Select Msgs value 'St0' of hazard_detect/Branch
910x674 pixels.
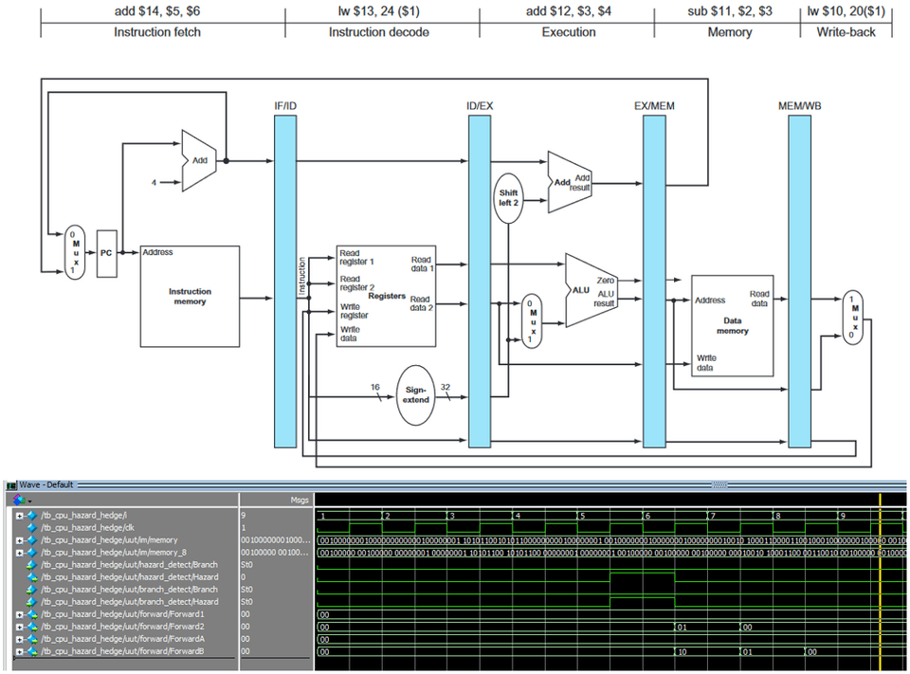click(246, 565)
